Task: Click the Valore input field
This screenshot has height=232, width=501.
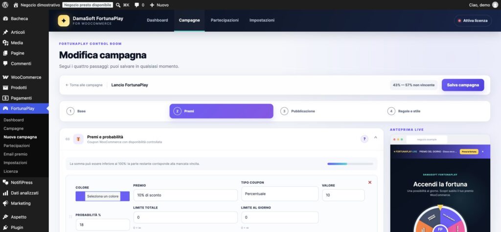Action: pos(343,195)
